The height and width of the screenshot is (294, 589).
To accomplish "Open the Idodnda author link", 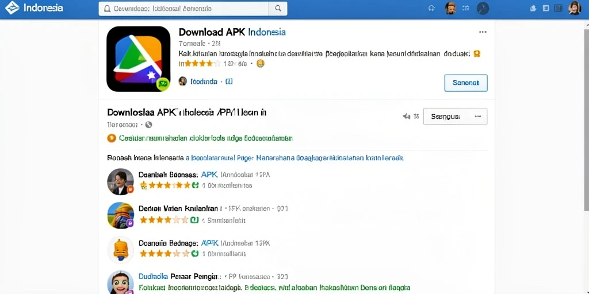I will tap(204, 82).
